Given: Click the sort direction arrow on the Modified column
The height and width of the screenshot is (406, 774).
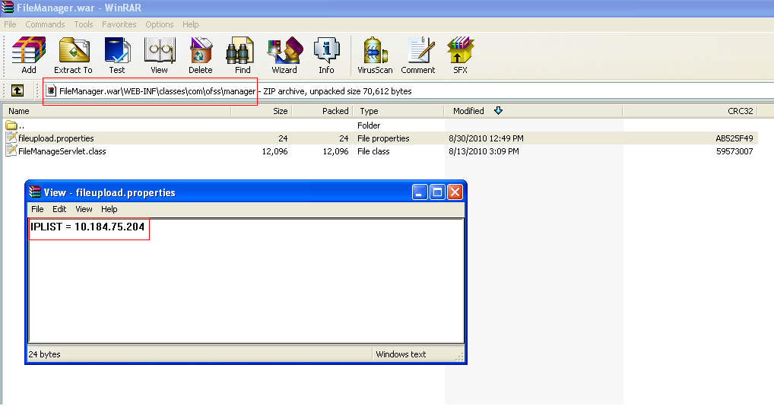Looking at the screenshot, I should click(x=498, y=110).
